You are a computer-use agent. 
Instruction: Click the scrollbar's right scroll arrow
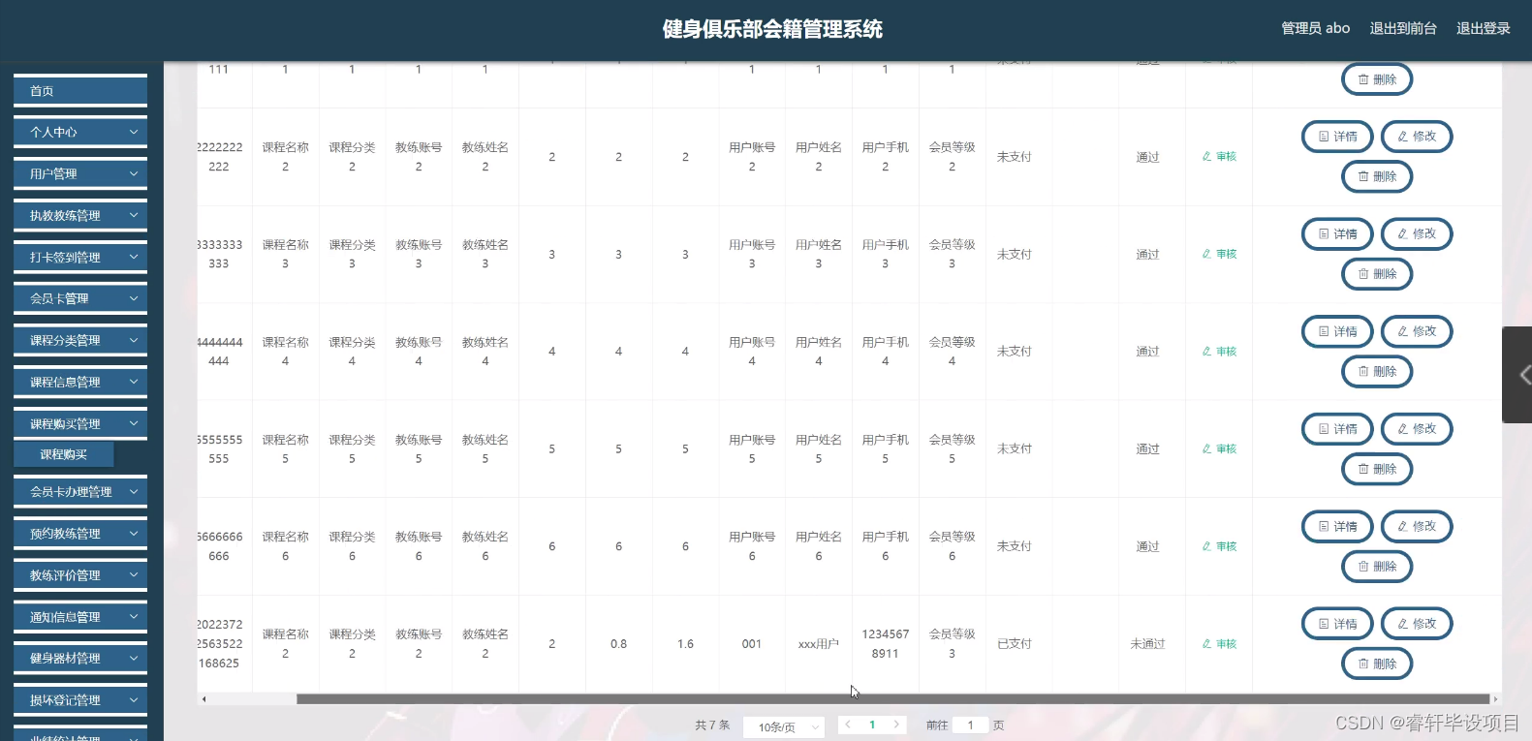click(1495, 698)
